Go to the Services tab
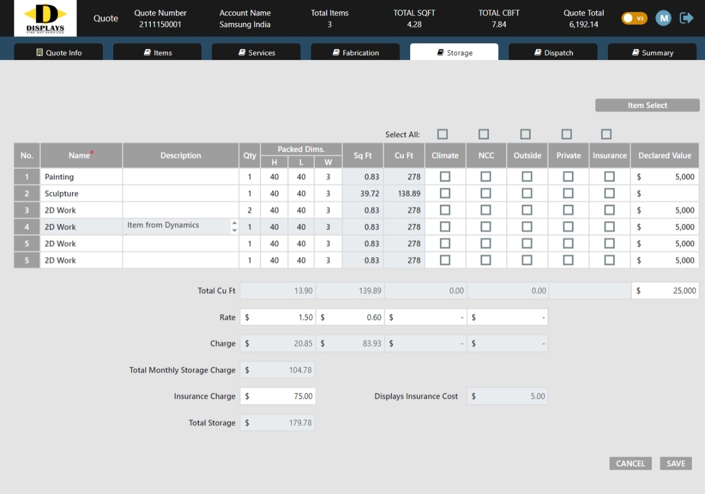This screenshot has height=494, width=705. [256, 53]
